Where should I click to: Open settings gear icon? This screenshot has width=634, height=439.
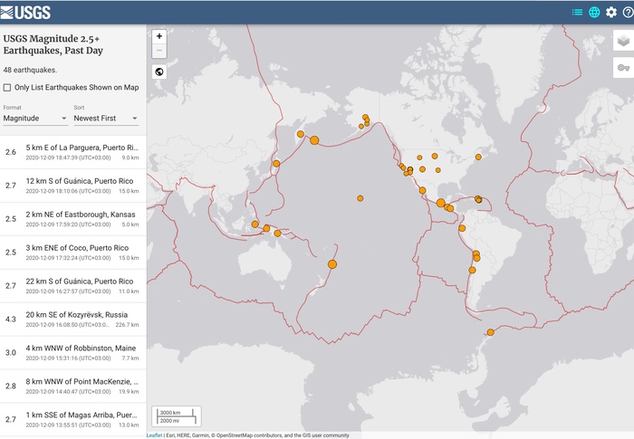611,12
